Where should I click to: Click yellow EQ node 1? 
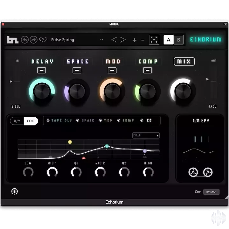tap(70, 142)
